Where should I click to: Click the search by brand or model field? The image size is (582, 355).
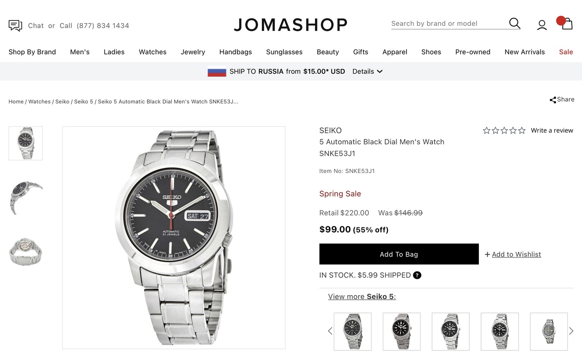pos(448,24)
